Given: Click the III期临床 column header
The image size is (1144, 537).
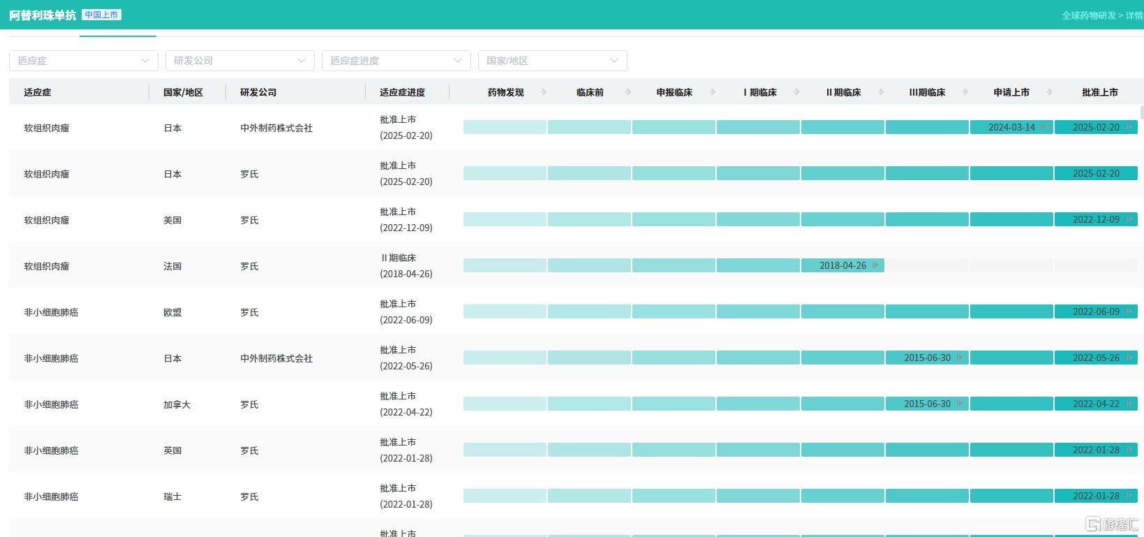Looking at the screenshot, I should coord(927,92).
